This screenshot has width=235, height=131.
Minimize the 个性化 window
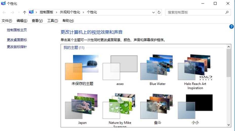(203, 3)
